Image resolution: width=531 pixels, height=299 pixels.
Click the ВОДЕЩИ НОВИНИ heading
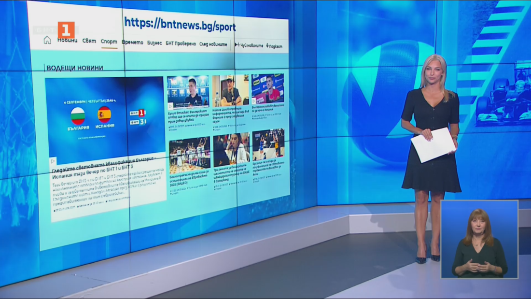pos(74,68)
